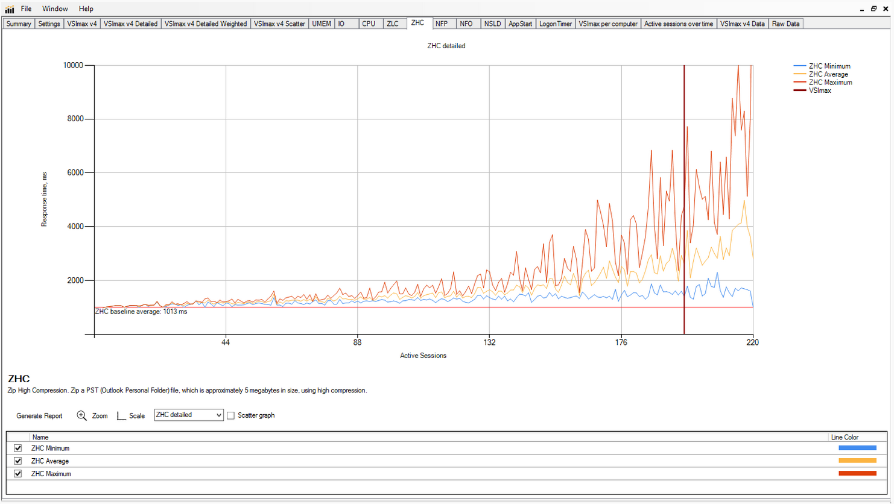Click the Scale button label
Screen dimensions: 894x504
tap(137, 416)
